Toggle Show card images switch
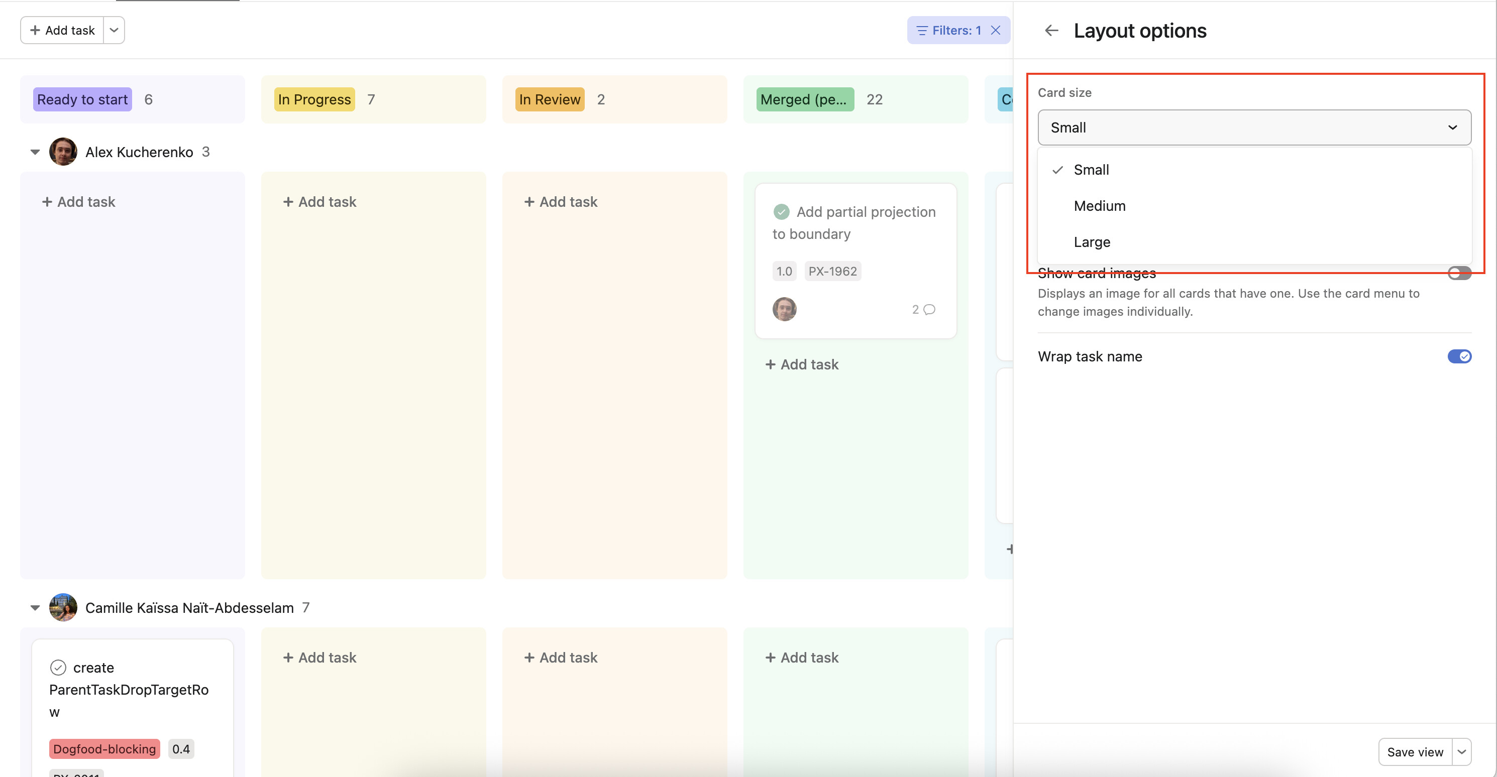 pyautogui.click(x=1459, y=273)
